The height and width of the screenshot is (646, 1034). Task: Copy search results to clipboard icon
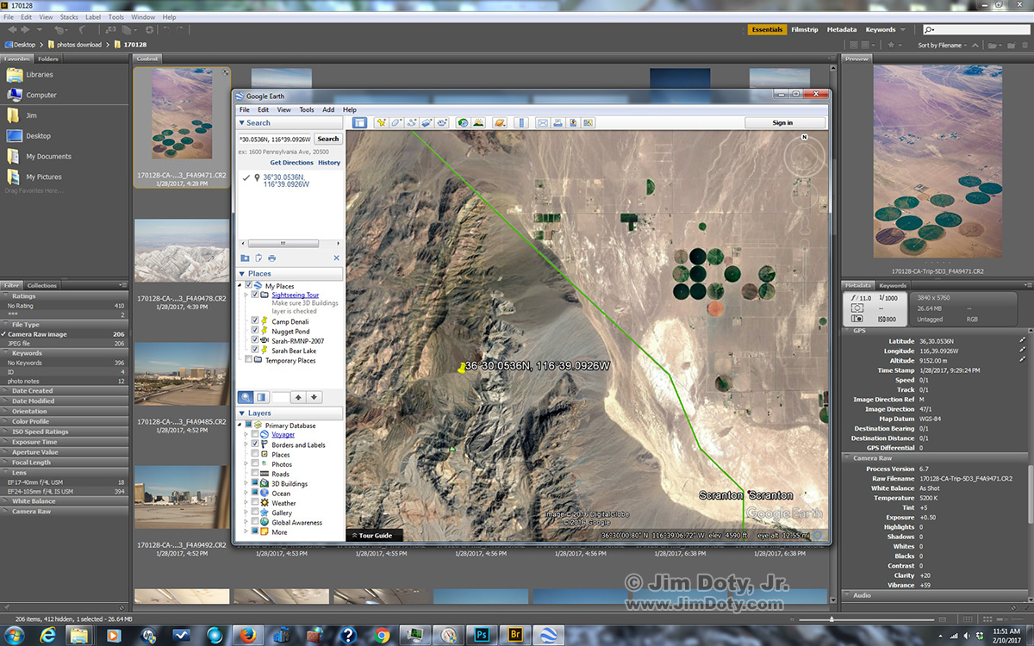coord(258,258)
